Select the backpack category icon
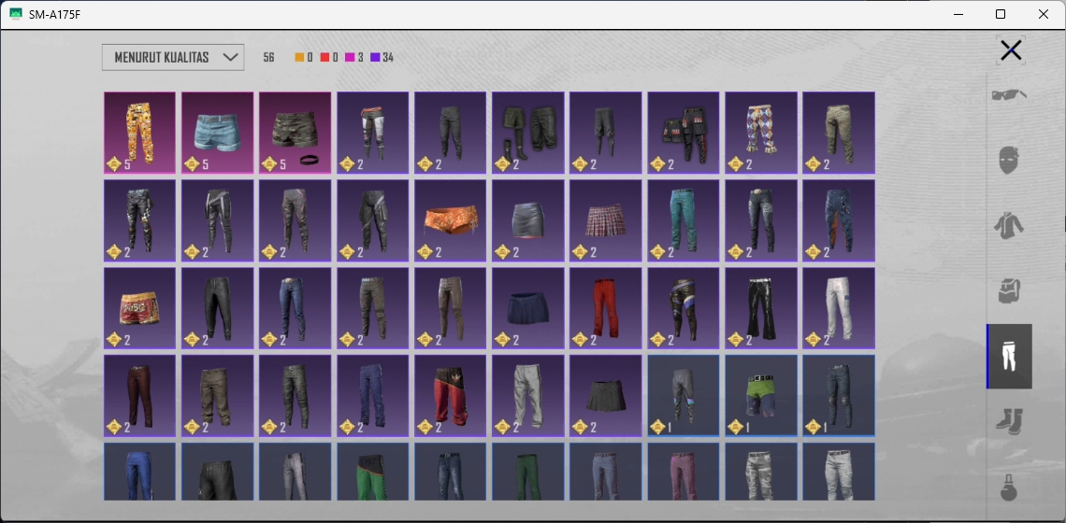Viewport: 1066px width, 523px height. 1009,290
